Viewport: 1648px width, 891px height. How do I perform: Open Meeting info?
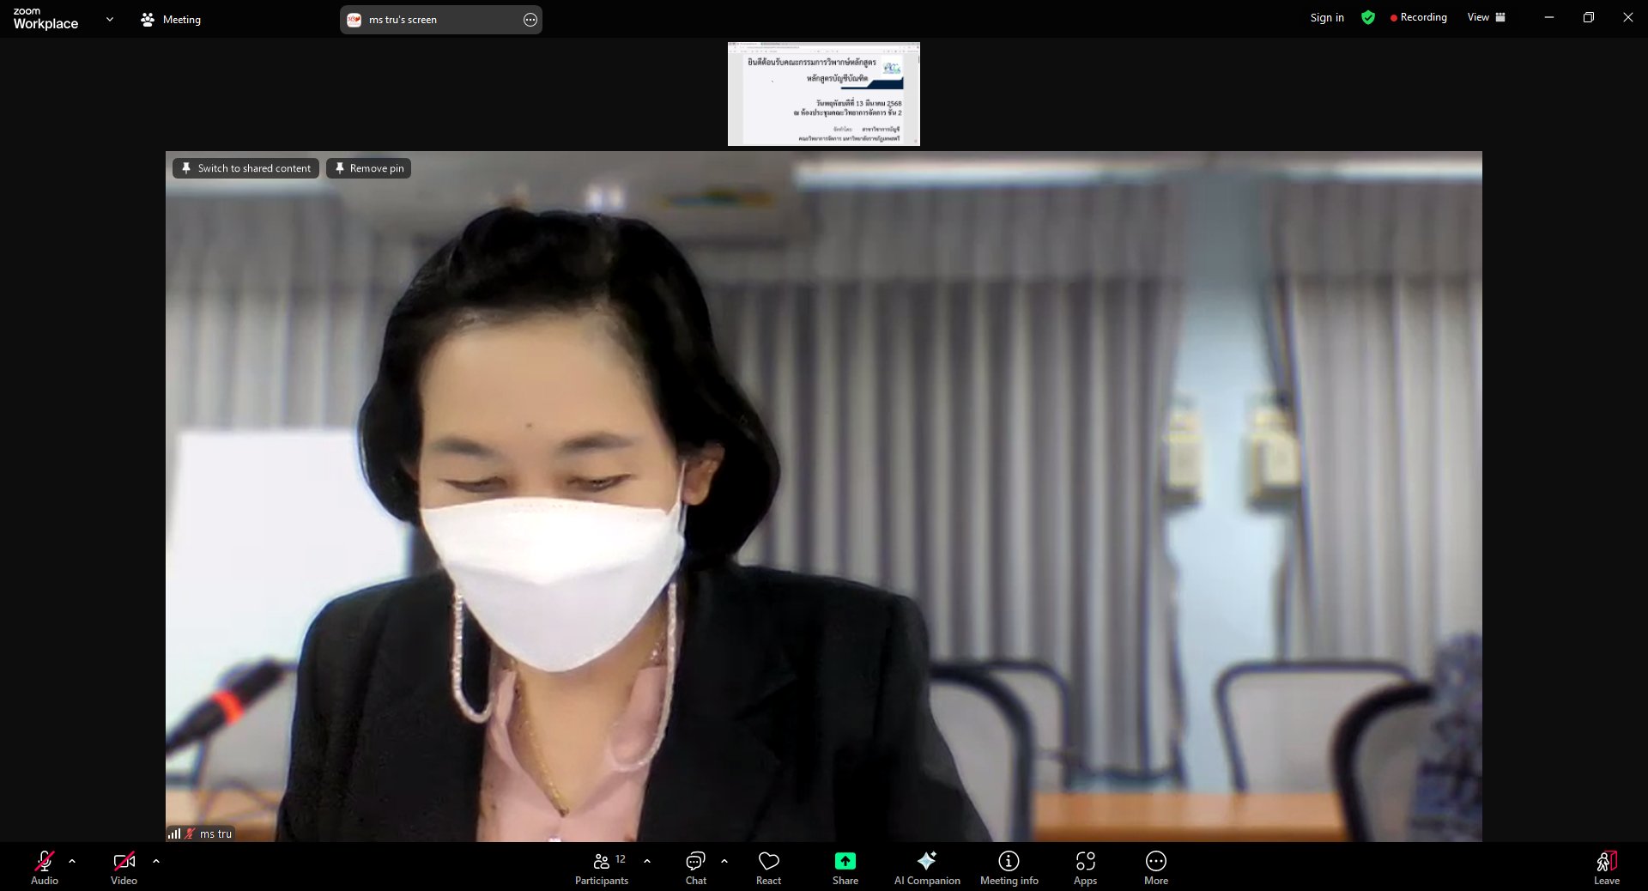pos(1009,867)
